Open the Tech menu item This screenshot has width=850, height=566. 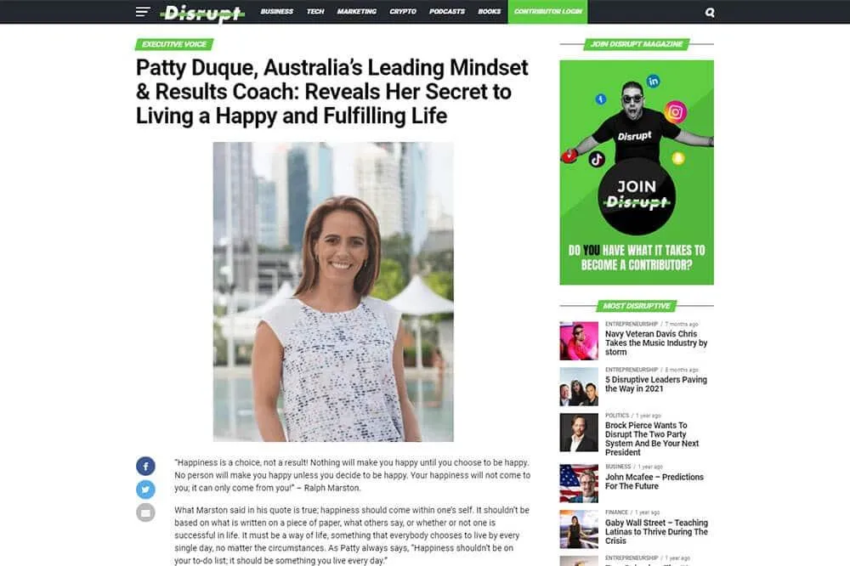click(315, 11)
